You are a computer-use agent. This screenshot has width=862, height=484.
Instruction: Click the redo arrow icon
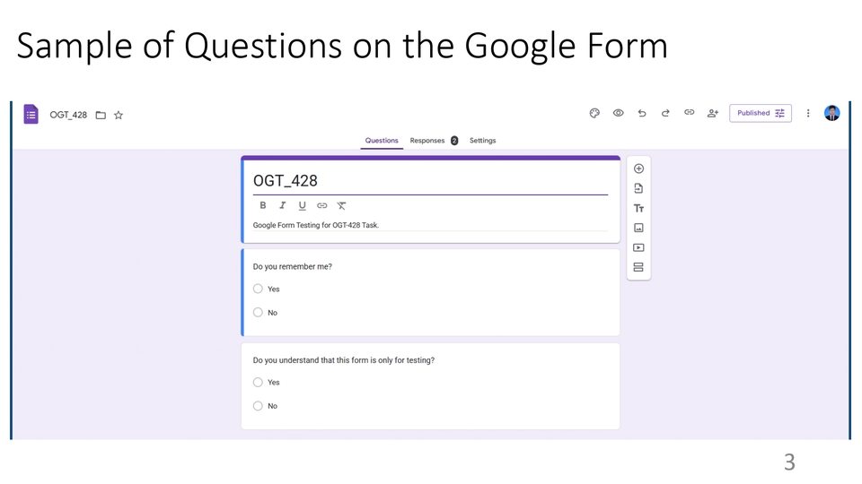(665, 113)
